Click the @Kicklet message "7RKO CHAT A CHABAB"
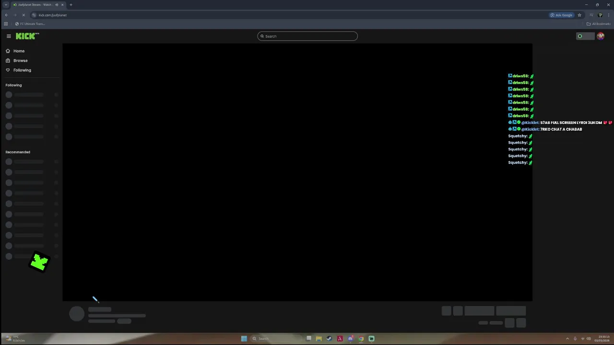 pyautogui.click(x=545, y=129)
